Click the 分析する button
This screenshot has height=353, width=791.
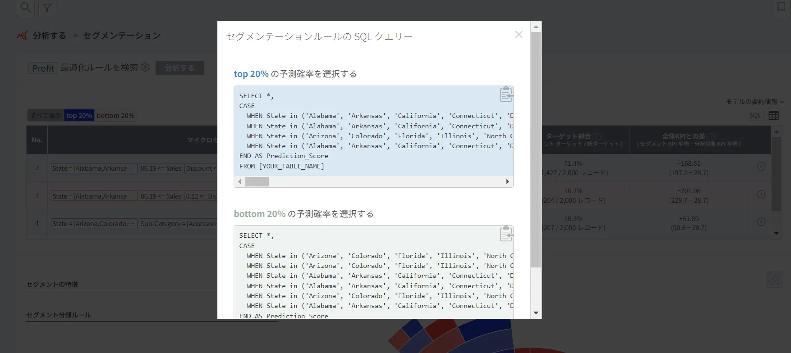(179, 68)
